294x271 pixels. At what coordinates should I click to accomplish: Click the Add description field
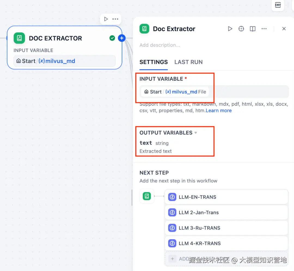click(160, 45)
